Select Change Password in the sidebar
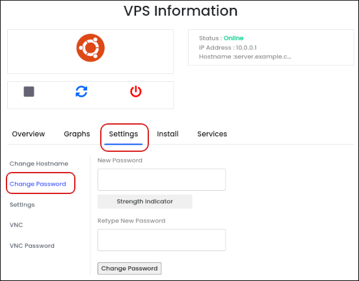359x281 pixels. pos(38,184)
